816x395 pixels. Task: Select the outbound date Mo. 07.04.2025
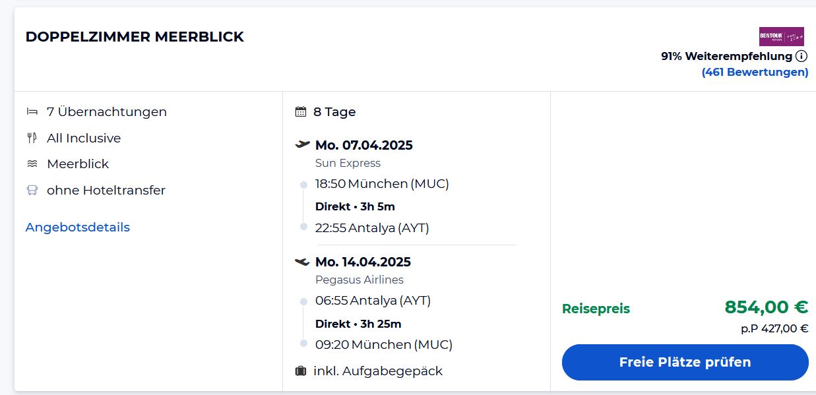click(x=363, y=145)
